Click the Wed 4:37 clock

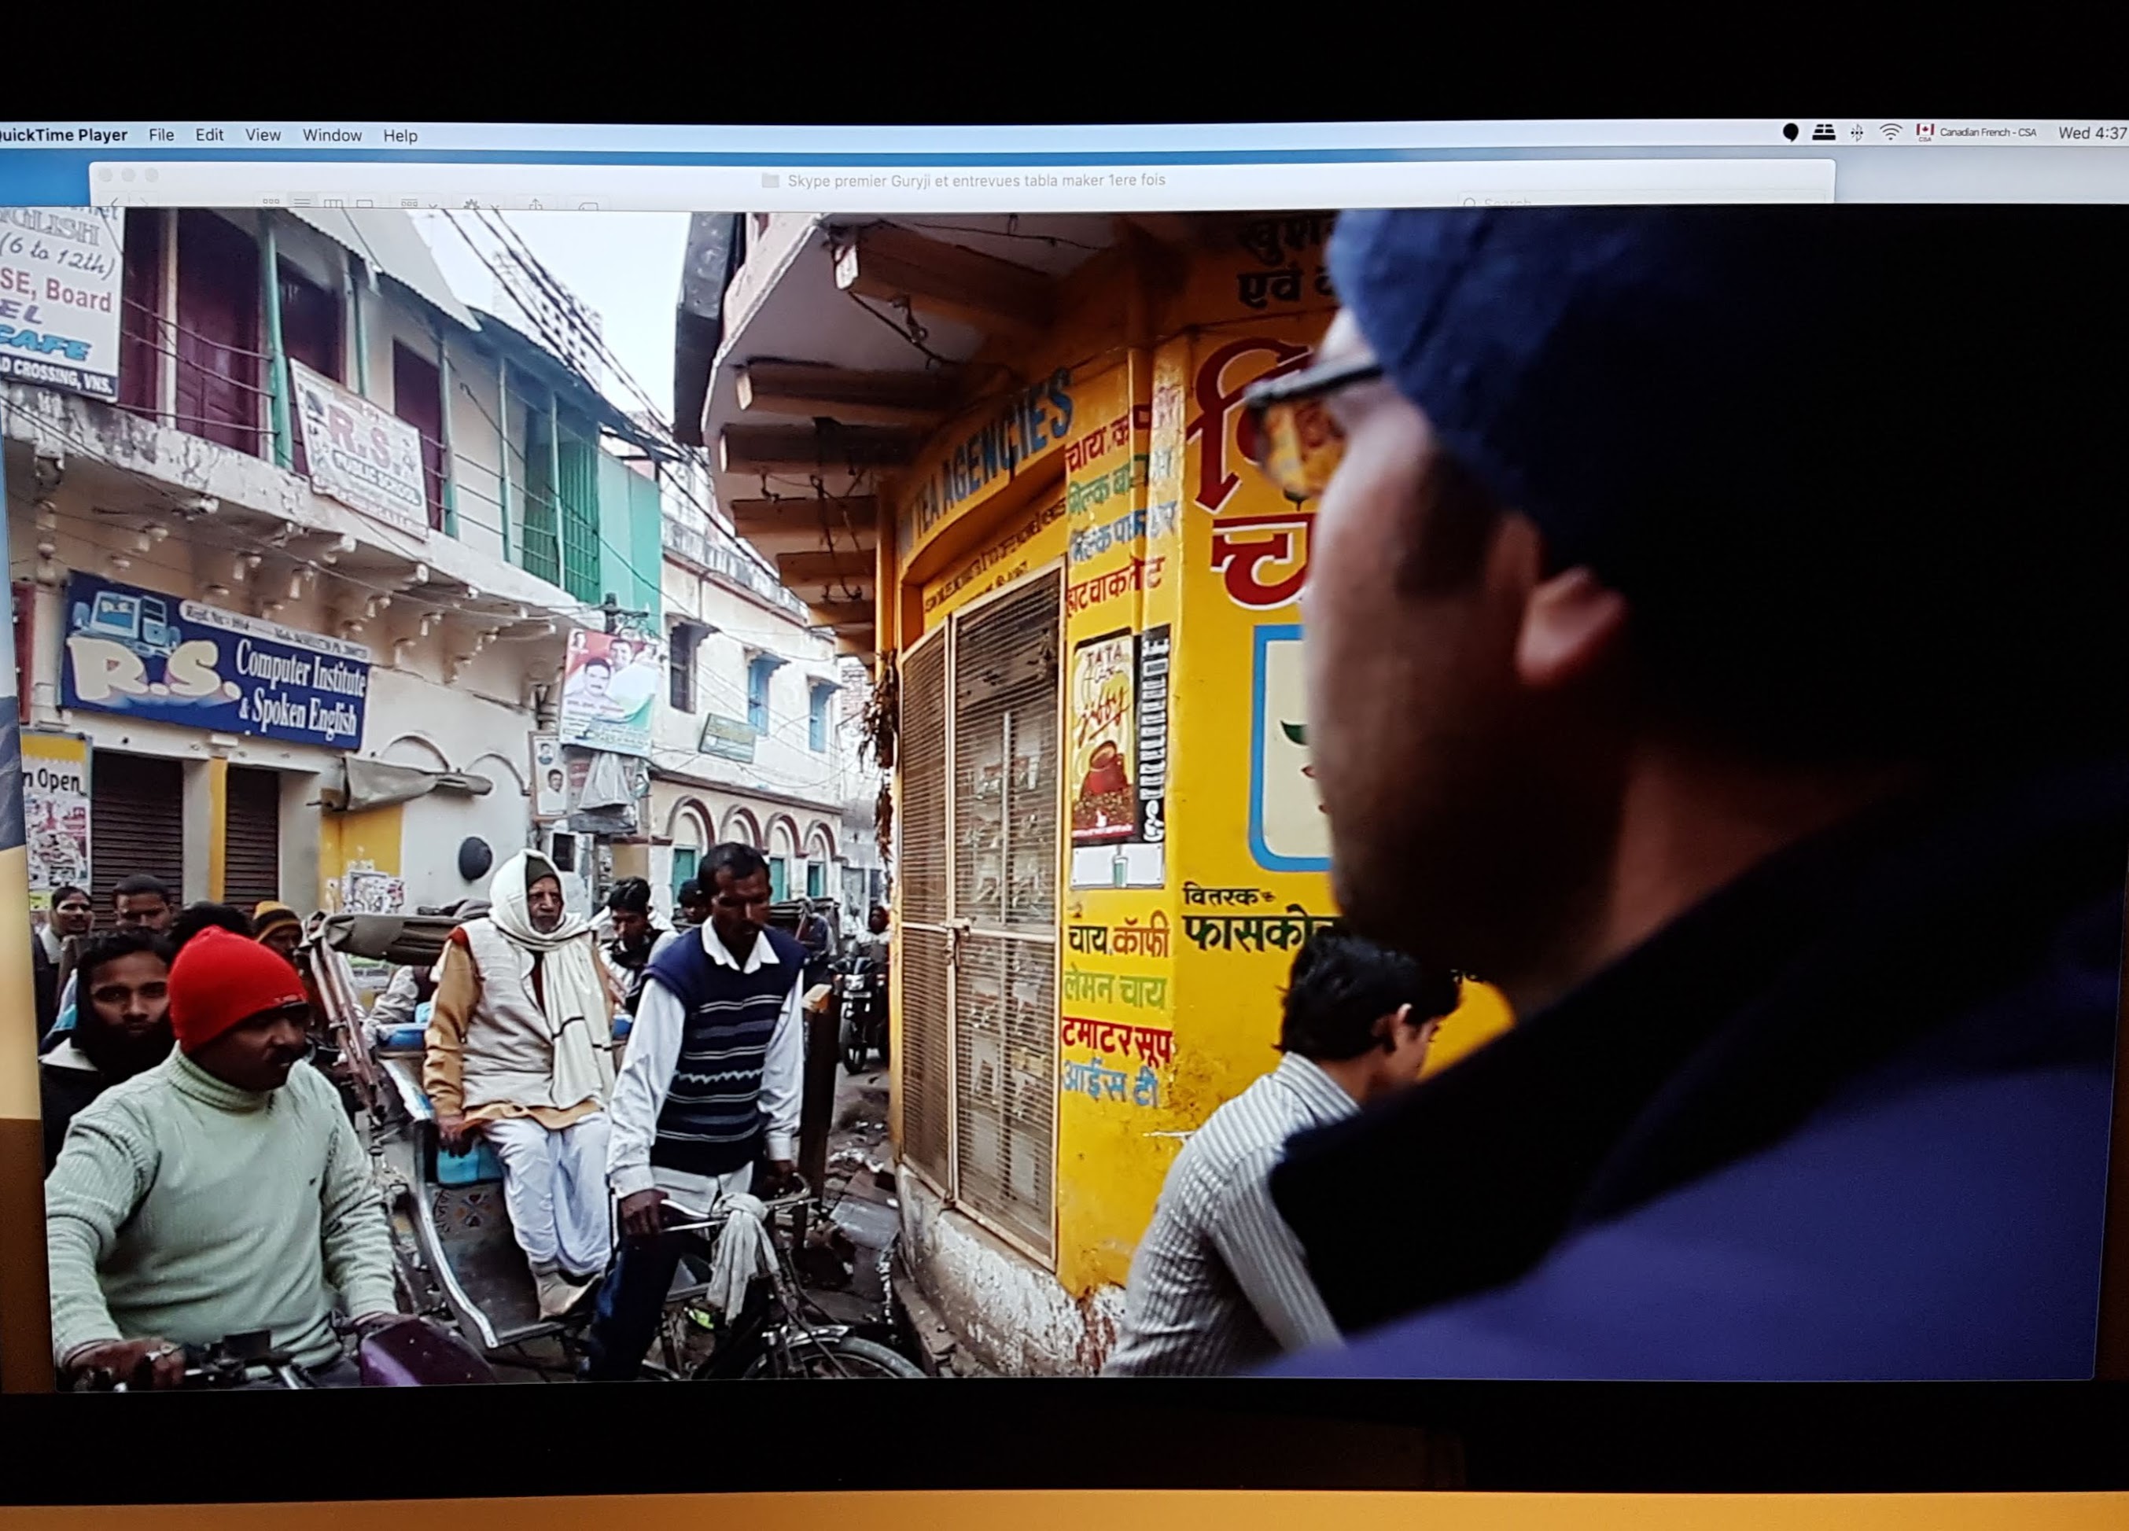[2091, 134]
